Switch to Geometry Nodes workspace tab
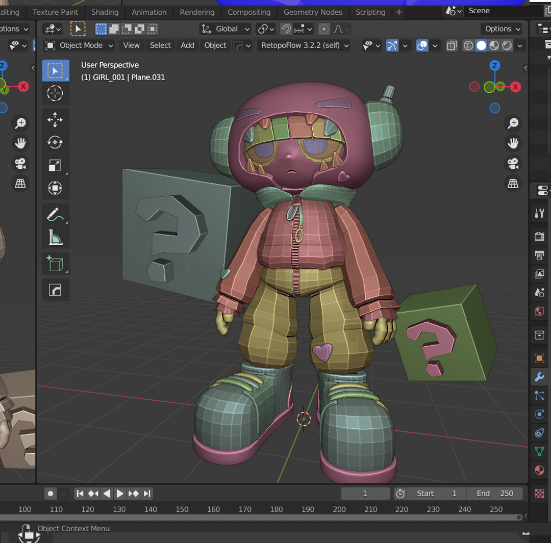551x543 pixels. (x=313, y=12)
